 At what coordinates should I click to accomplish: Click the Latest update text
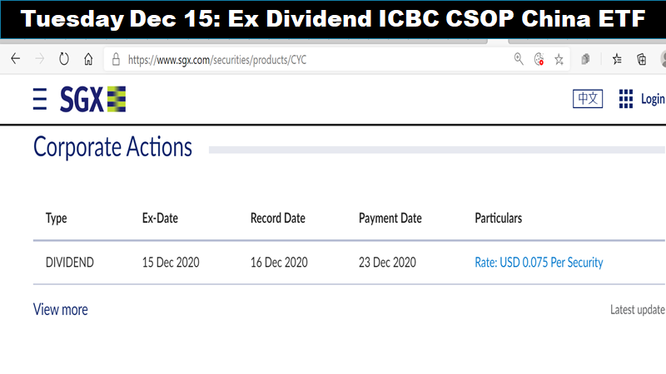(638, 310)
